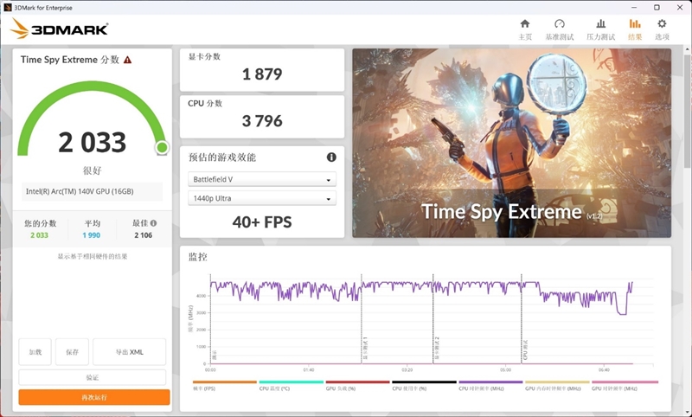Click the Time Spy Extreme preview image

tap(511, 143)
